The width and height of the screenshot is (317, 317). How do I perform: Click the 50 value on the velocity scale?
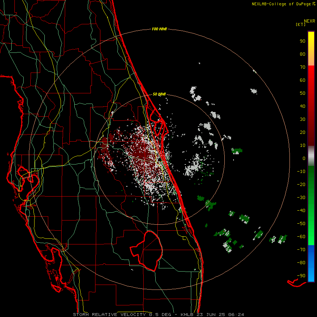coord(303,93)
